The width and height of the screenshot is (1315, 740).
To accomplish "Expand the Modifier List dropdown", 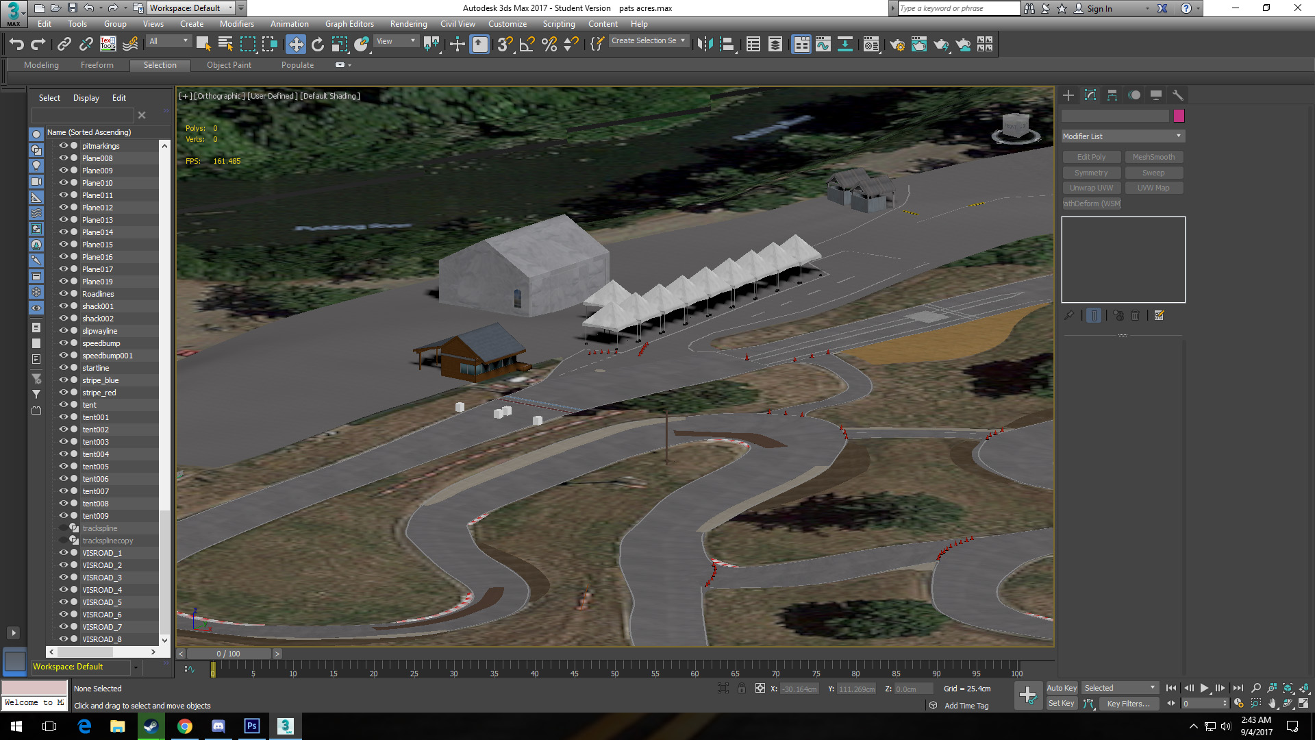I will 1123,136.
